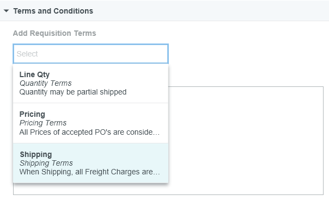Choose the Pricing term option
The width and height of the screenshot is (329, 201).
(x=90, y=123)
